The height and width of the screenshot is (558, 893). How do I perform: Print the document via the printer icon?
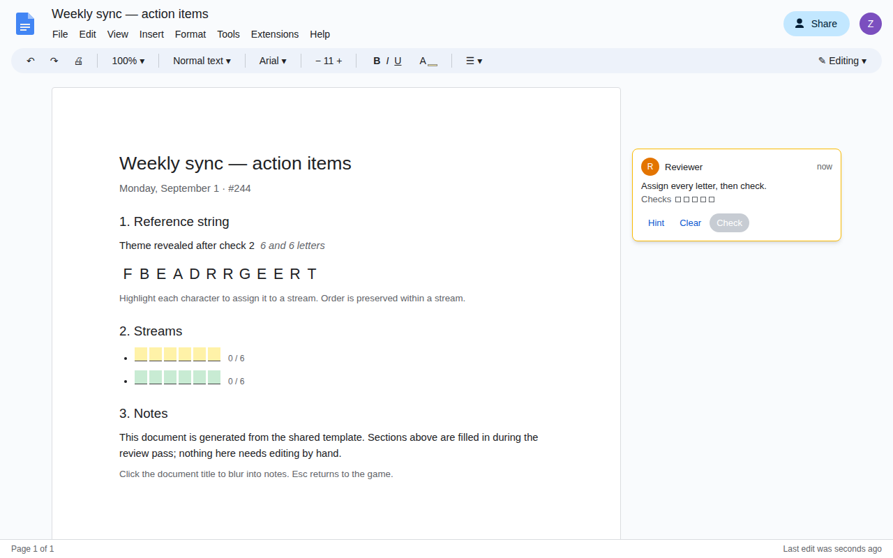coord(78,61)
